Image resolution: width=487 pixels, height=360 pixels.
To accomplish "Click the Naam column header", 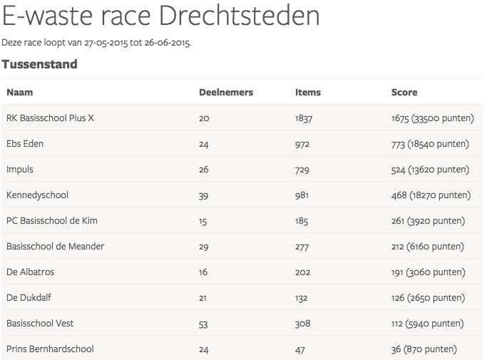I will coord(19,92).
